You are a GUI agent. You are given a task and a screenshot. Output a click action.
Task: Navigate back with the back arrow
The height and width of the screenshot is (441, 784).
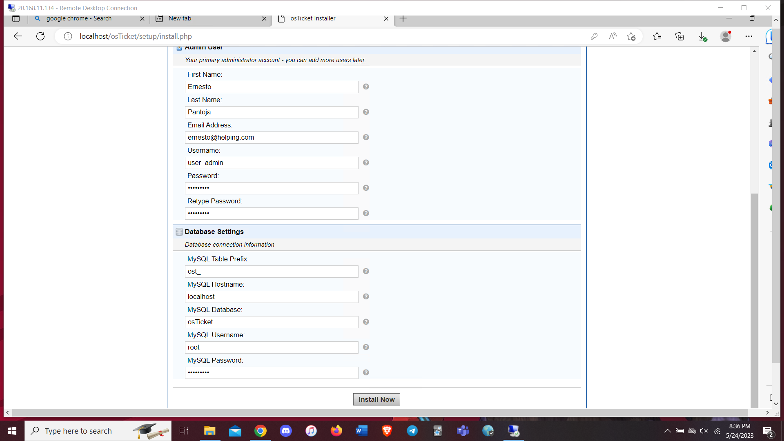(x=18, y=36)
